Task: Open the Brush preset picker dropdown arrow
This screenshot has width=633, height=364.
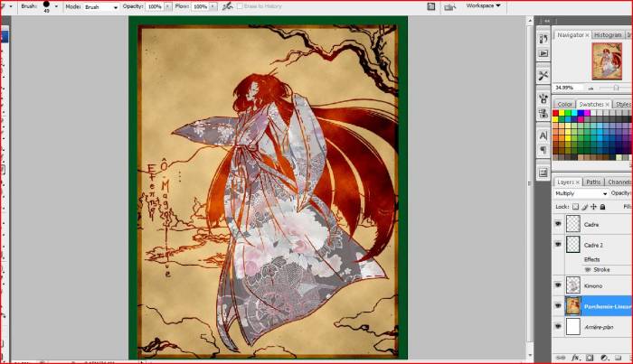Action: [x=56, y=6]
